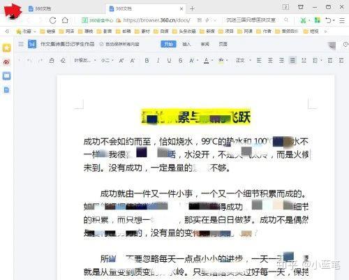Click the document title 作文童诗童日记学生作品
Image resolution: width=349 pixels, height=280 pixels.
68,44
